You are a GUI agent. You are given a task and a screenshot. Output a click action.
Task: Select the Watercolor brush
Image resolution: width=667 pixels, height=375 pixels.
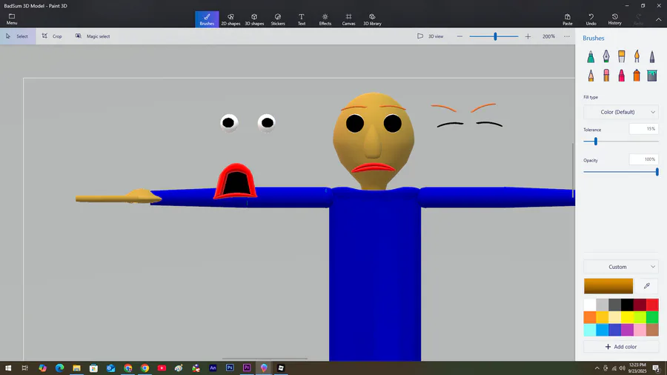pyautogui.click(x=637, y=56)
